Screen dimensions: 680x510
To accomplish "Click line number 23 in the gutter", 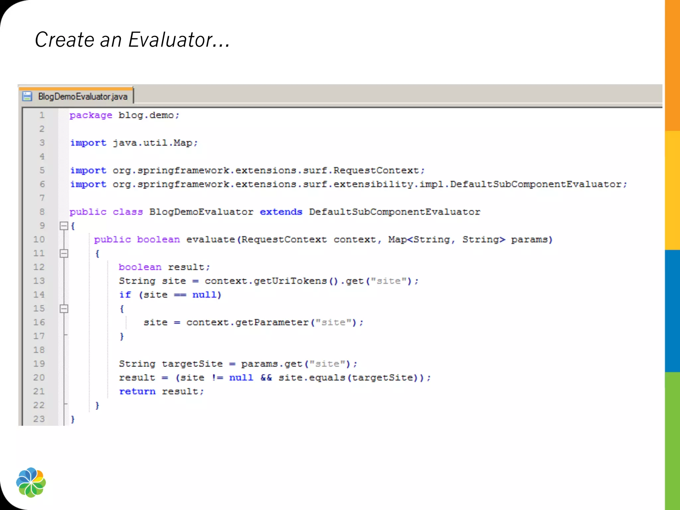I will coord(39,419).
